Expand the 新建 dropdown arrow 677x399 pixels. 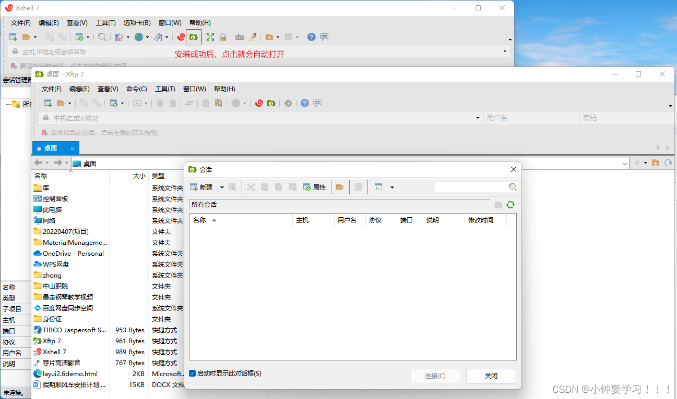pyautogui.click(x=222, y=187)
